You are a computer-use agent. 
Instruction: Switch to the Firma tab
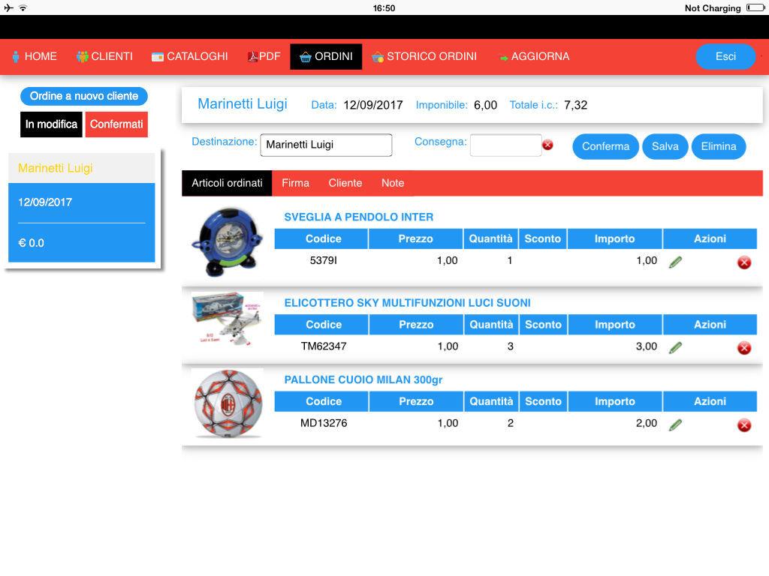(295, 183)
